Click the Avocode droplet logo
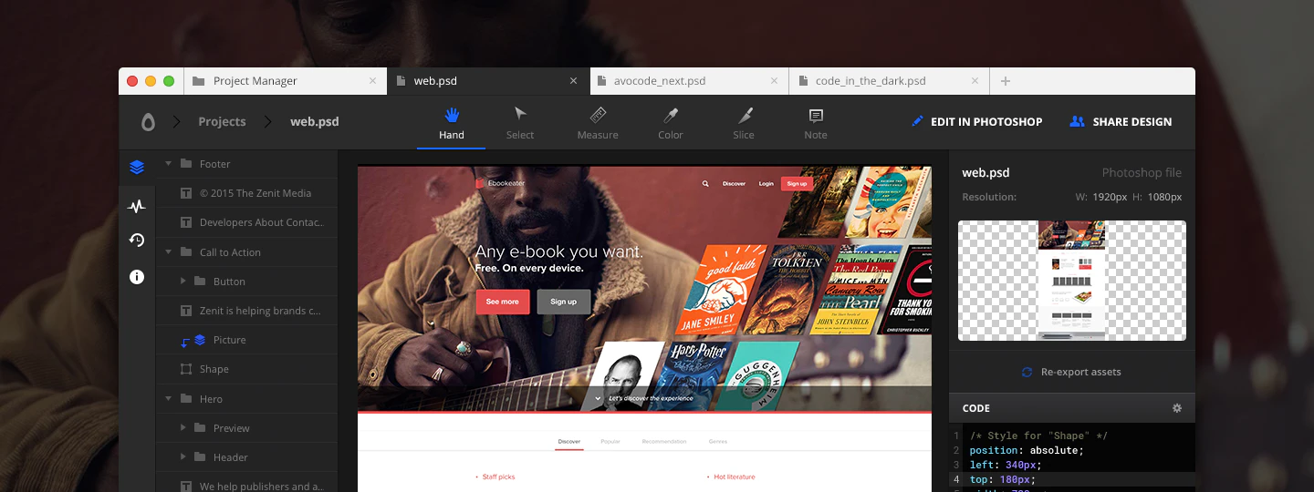The height and width of the screenshot is (492, 1314). (148, 122)
